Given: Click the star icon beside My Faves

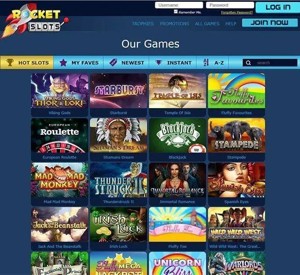Looking at the screenshot, I should (63, 63).
